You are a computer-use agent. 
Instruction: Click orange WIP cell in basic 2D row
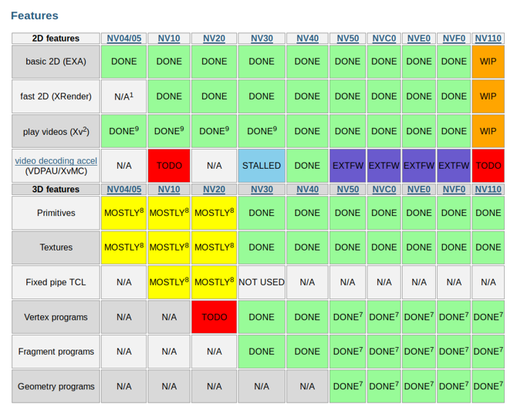488,61
